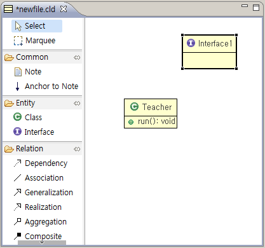Pin the Common drawer open
265x248 pixels.
77,57
